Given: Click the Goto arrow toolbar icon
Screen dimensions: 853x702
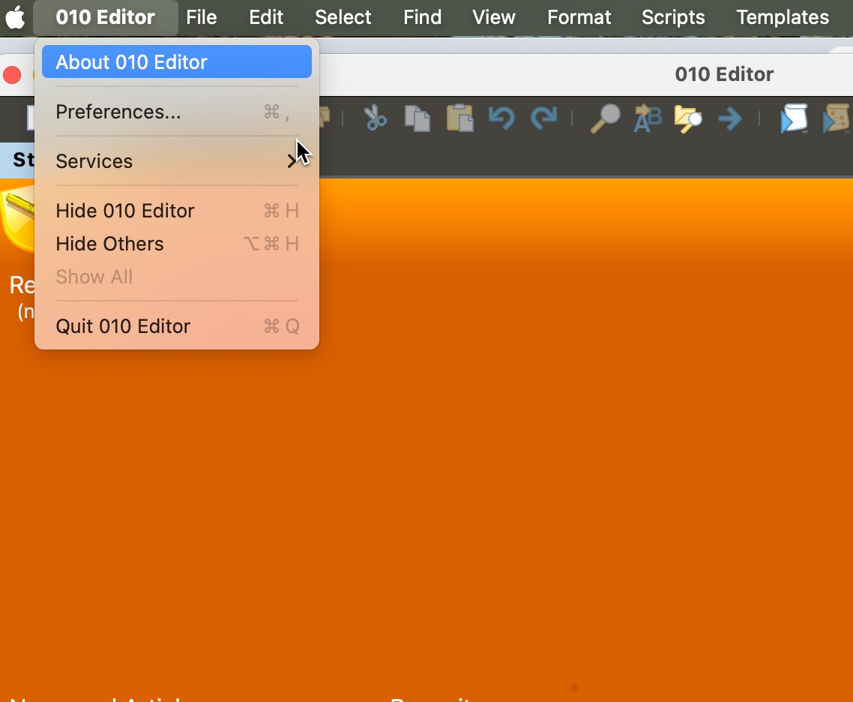Looking at the screenshot, I should pos(729,118).
